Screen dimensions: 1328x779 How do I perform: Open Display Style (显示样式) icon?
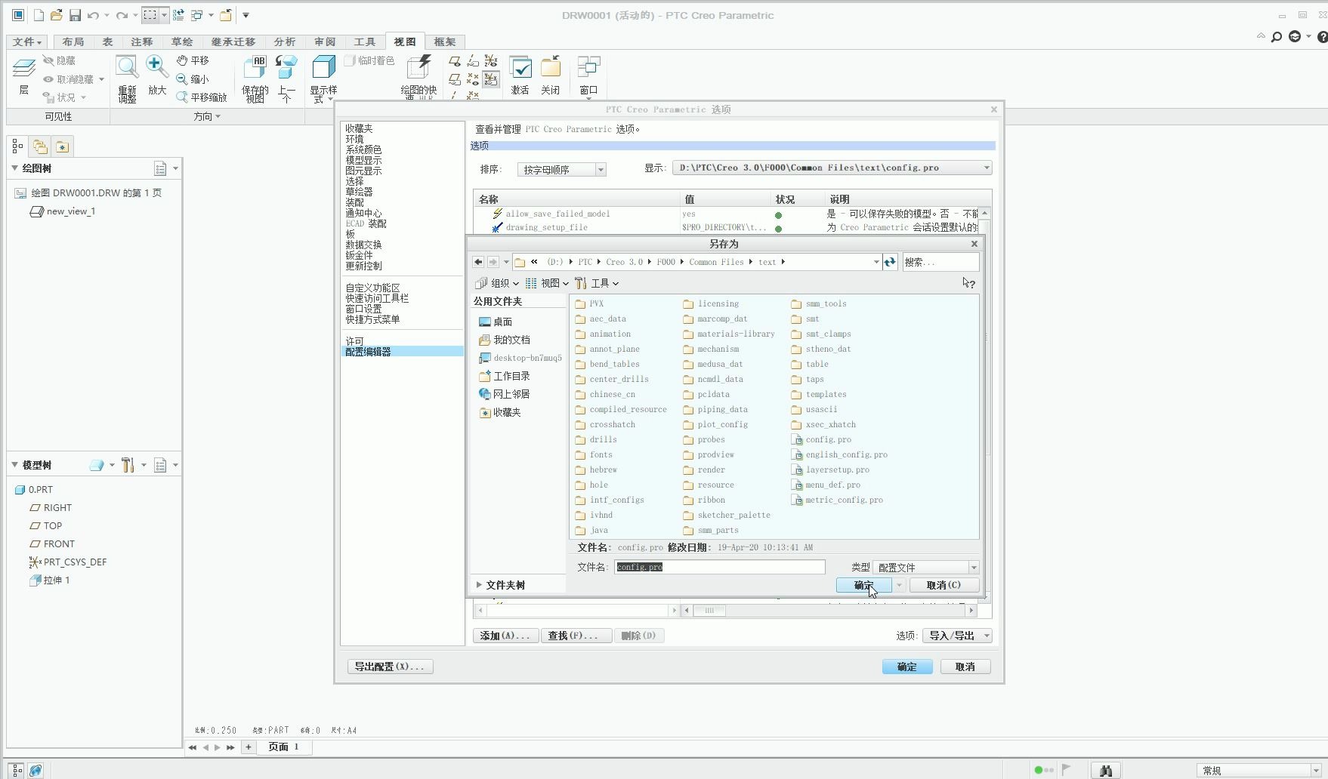323,69
